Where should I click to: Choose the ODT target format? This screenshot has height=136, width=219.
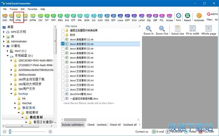(113, 18)
